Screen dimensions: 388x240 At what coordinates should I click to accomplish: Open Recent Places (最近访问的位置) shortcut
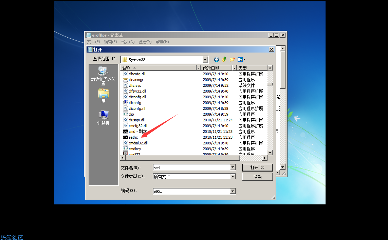coord(103,76)
